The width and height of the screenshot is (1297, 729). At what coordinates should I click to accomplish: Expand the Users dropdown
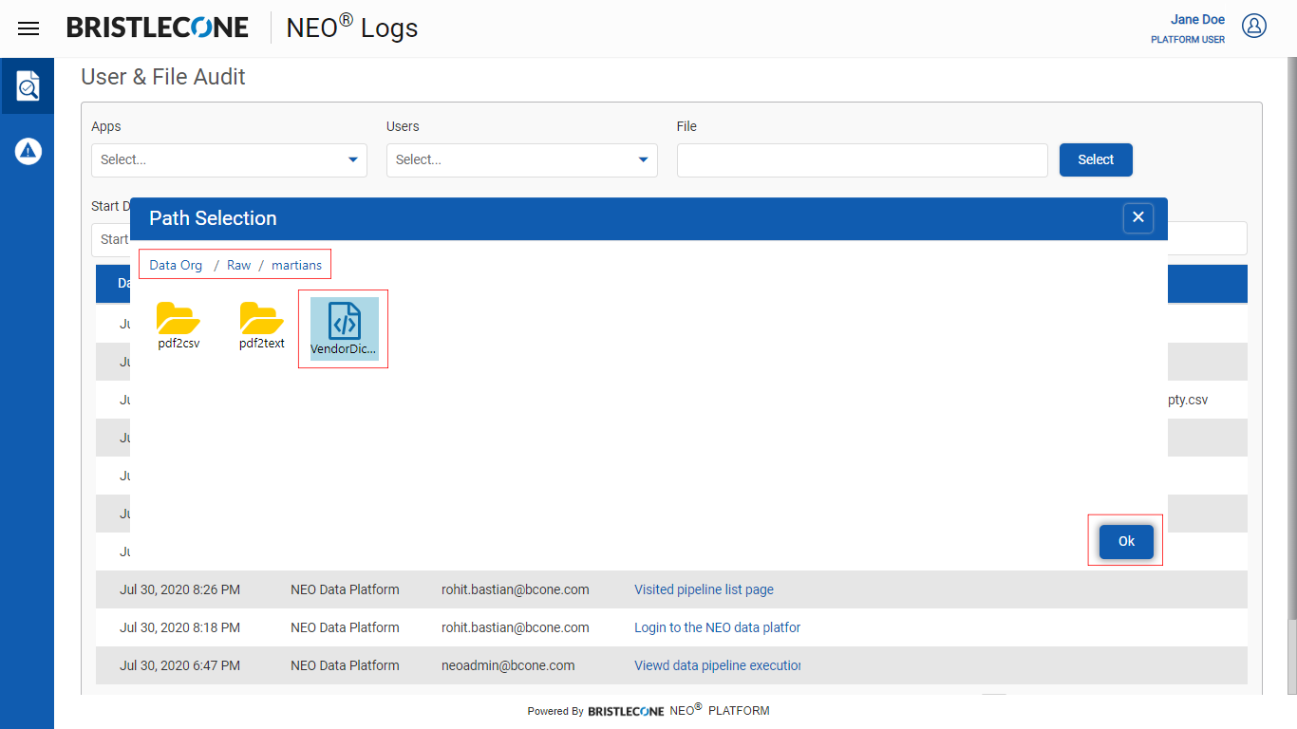click(x=521, y=159)
